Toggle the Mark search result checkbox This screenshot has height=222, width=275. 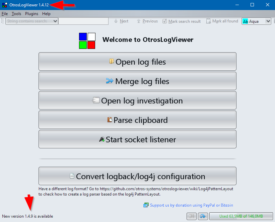pyautogui.click(x=164, y=21)
